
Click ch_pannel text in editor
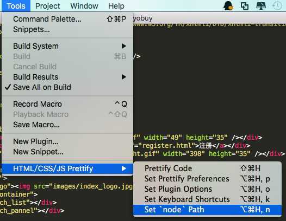click(17, 211)
